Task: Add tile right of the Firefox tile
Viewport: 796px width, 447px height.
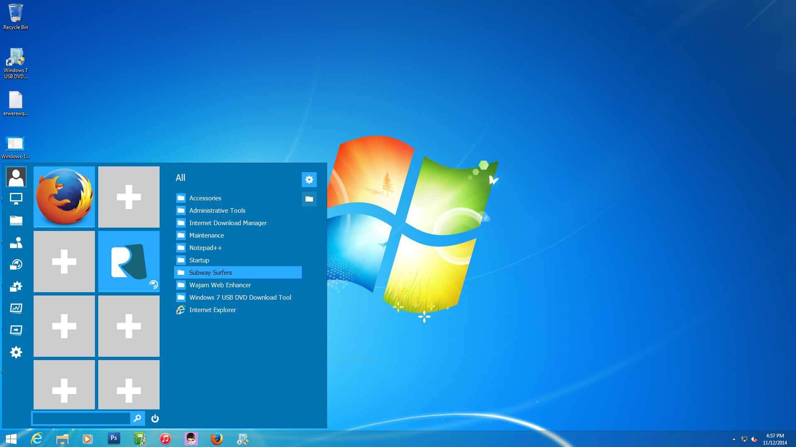Action: 129,197
